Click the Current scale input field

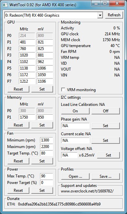click(x=75, y=140)
